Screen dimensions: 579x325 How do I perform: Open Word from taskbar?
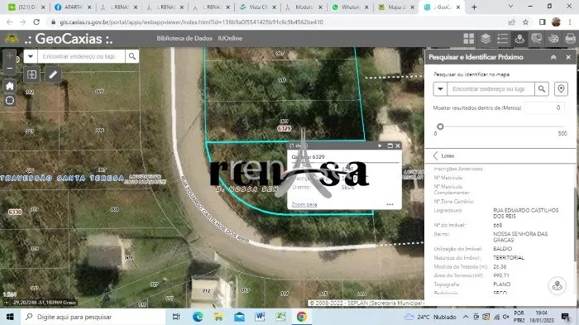click(260, 317)
